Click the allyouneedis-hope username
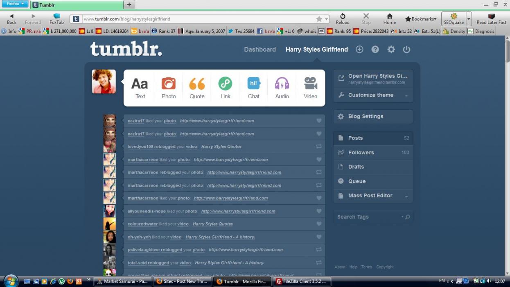This screenshot has width=510, height=287. [147, 211]
